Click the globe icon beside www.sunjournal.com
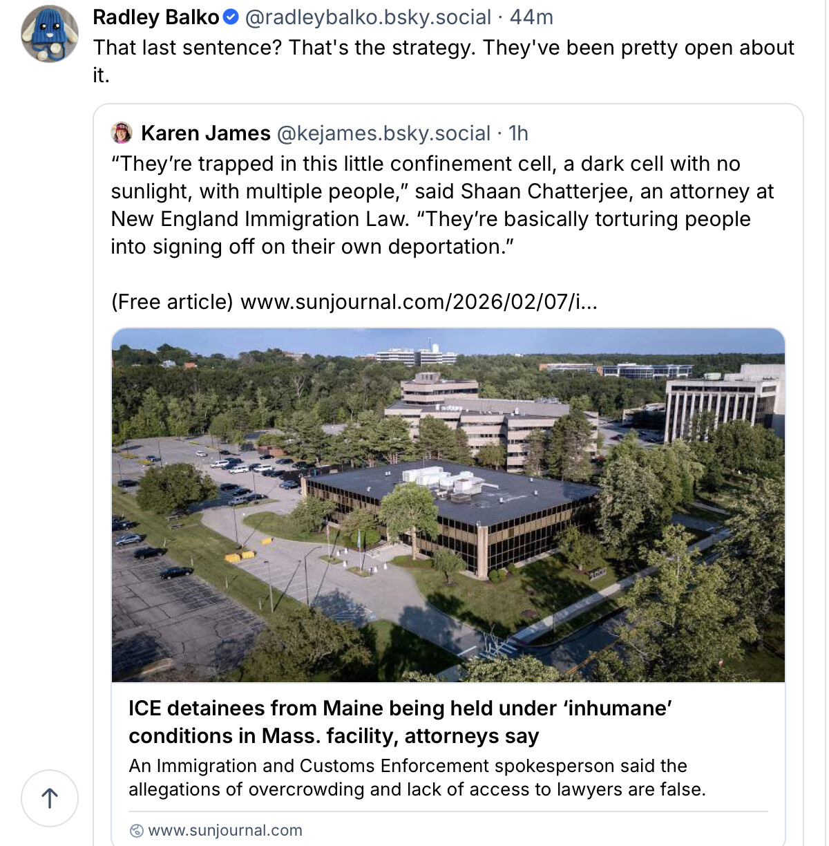Viewport: 829px width, 846px height. tap(137, 830)
